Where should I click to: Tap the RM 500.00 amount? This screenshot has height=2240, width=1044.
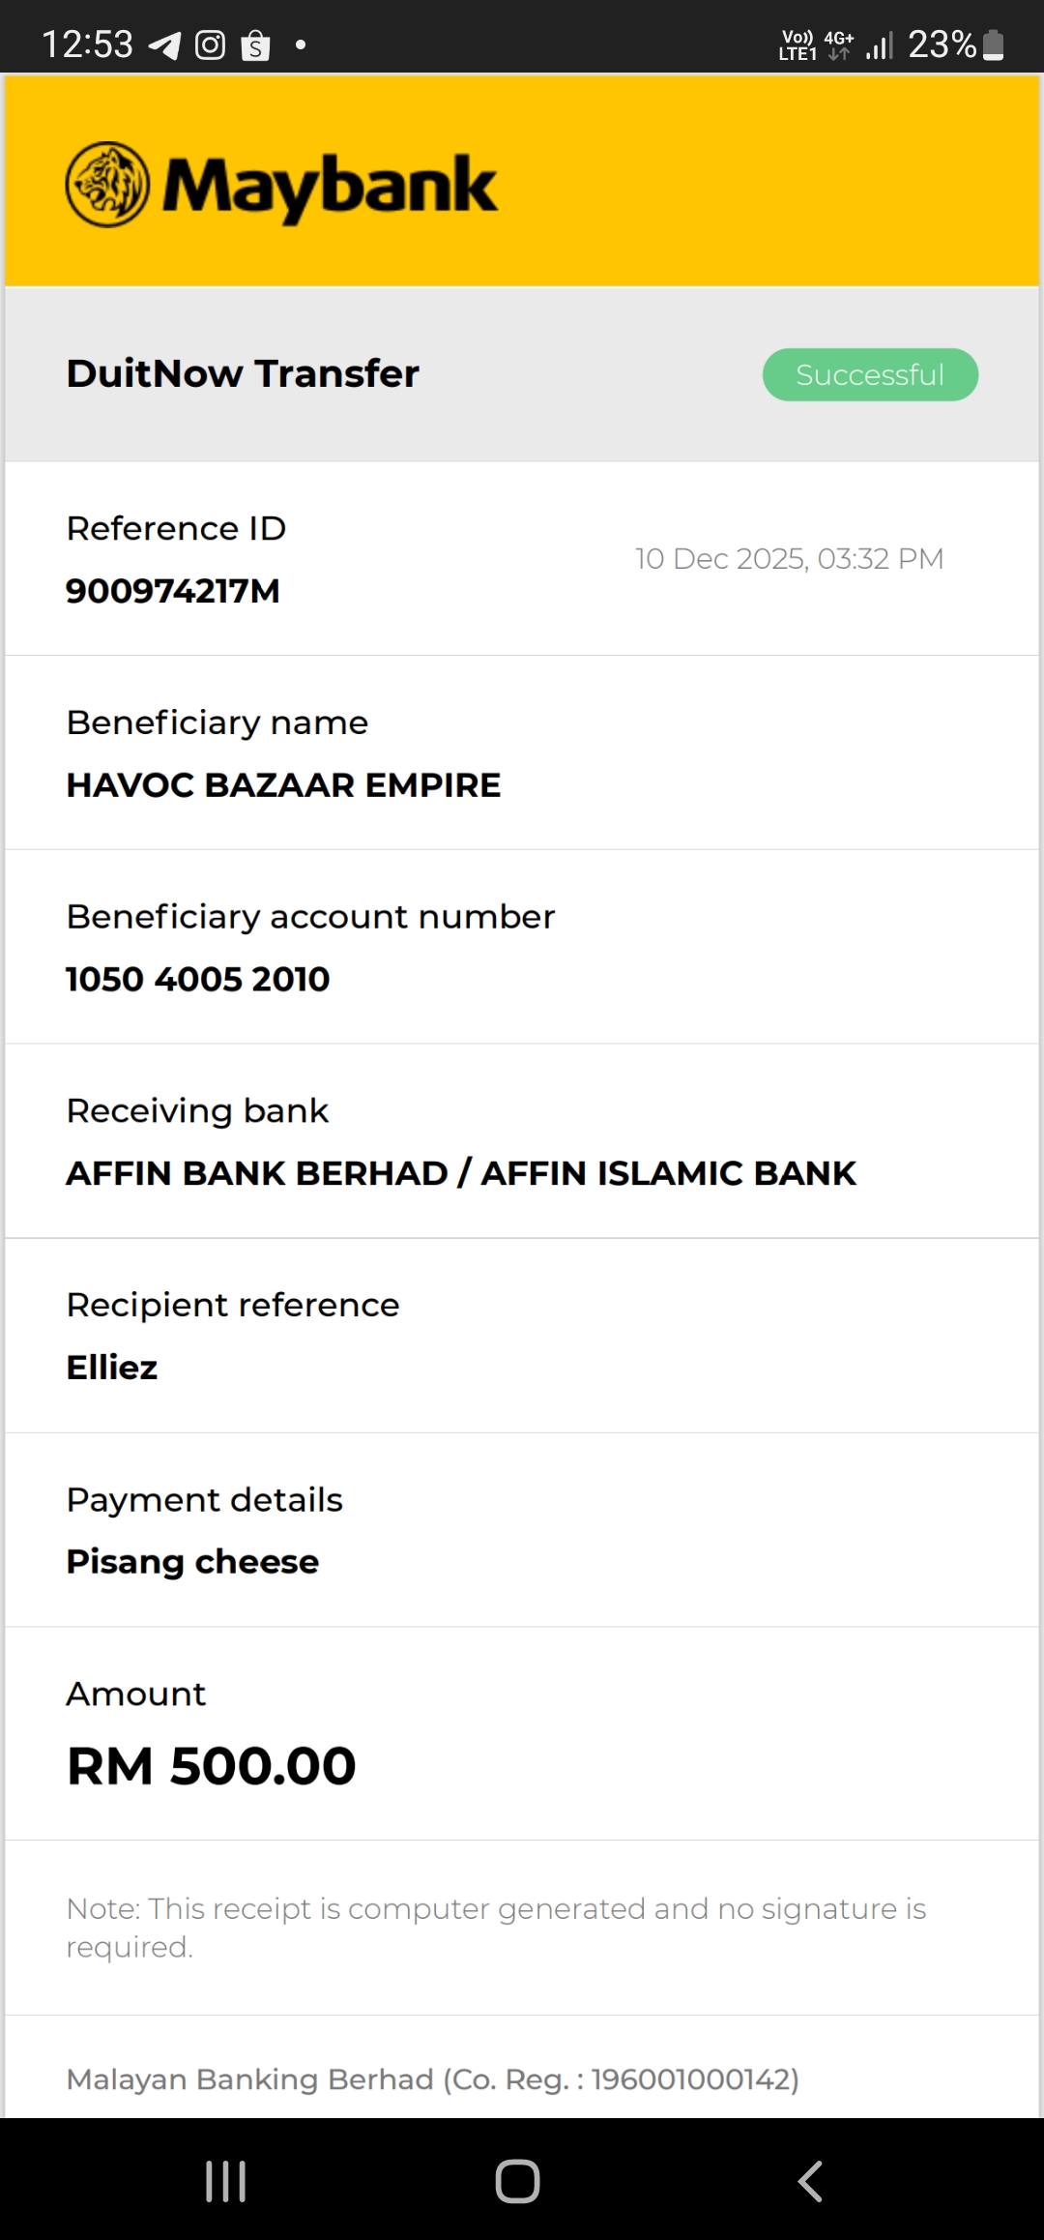click(x=212, y=1766)
